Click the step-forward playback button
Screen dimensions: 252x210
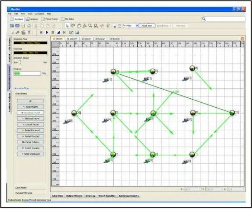click(64, 33)
